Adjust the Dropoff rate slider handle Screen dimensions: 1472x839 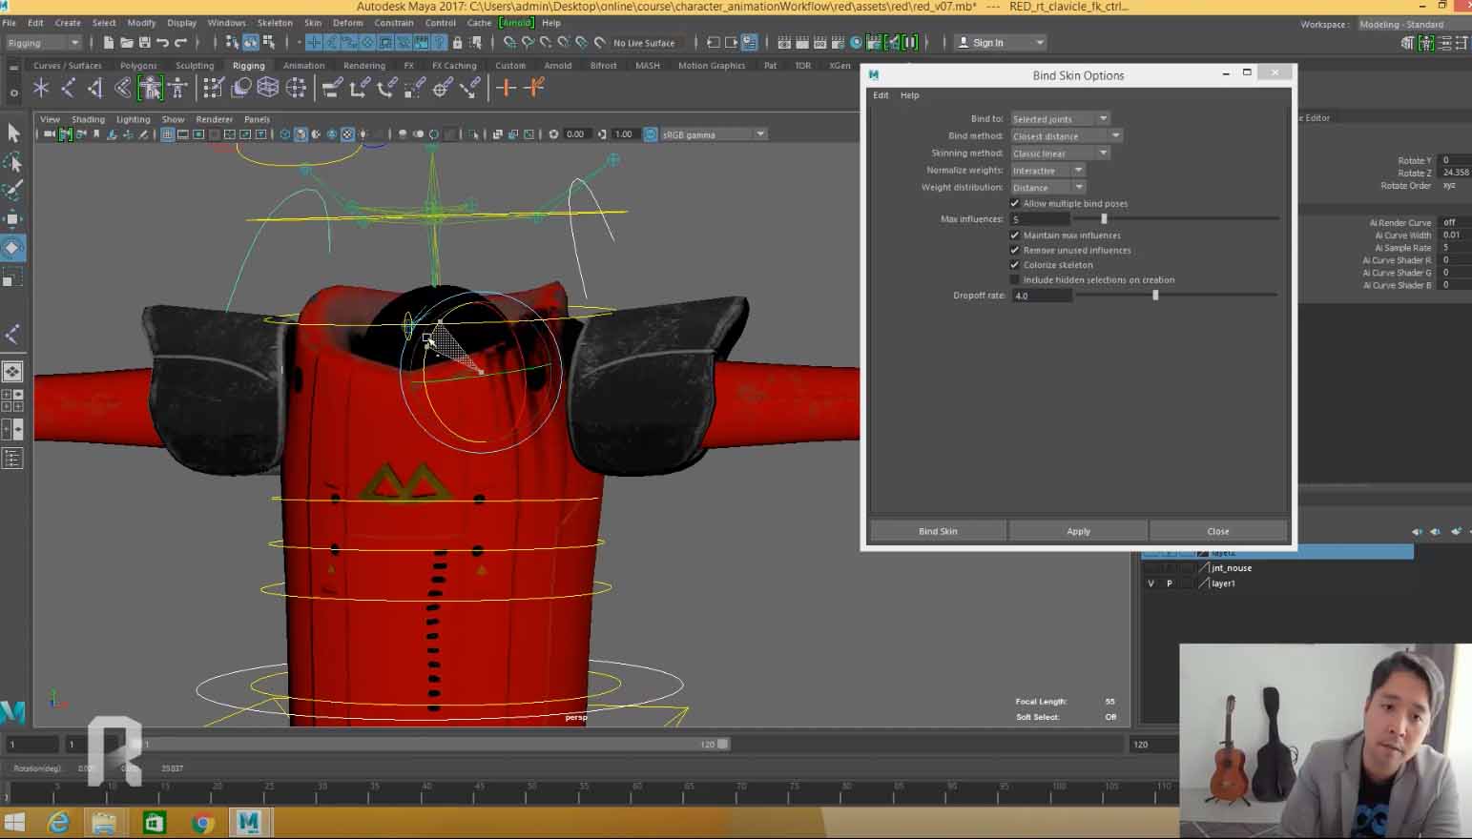tap(1155, 296)
